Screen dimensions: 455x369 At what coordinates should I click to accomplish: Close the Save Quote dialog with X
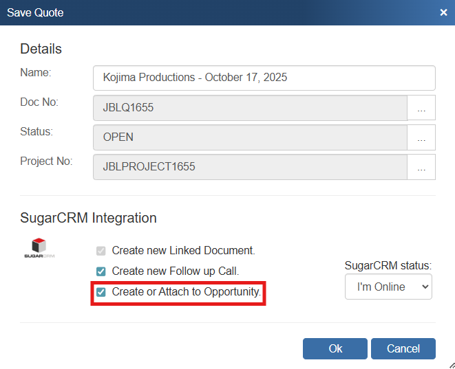click(x=443, y=12)
